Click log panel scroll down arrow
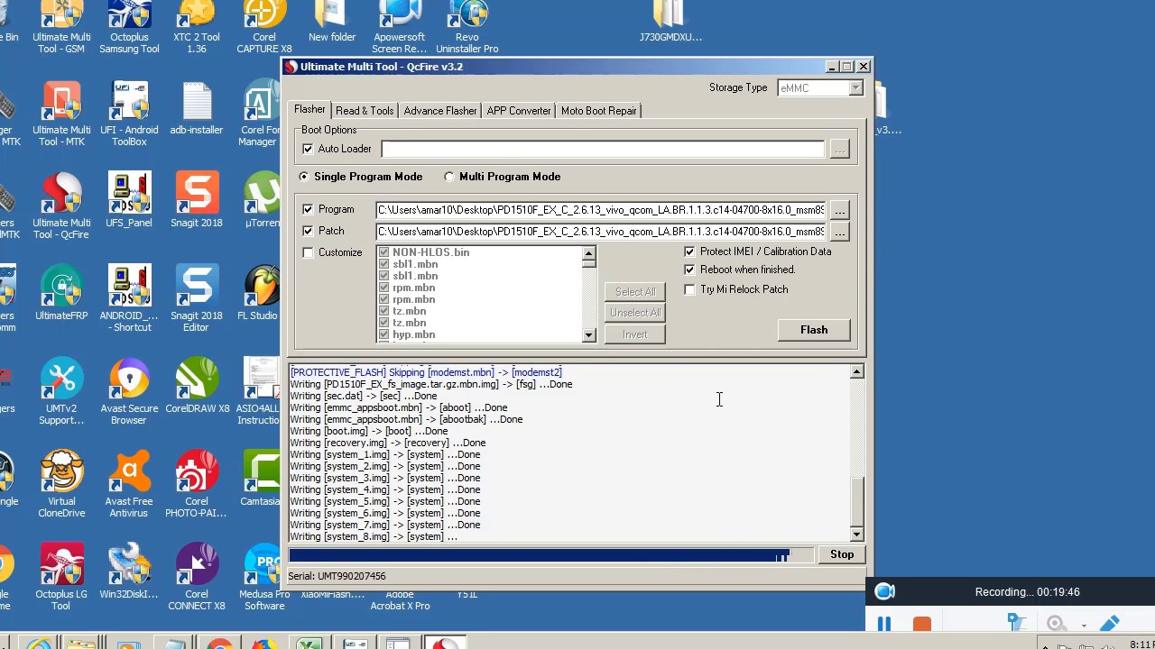This screenshot has height=649, width=1155. [x=857, y=535]
